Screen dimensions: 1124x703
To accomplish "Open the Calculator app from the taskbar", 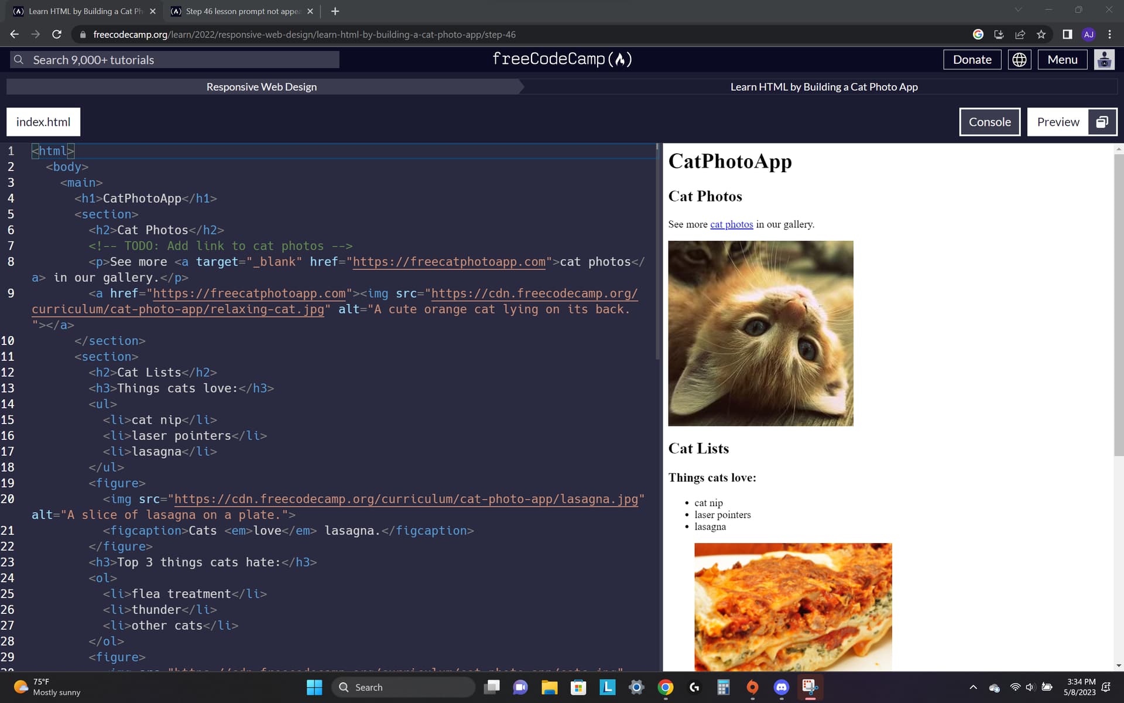I will pyautogui.click(x=723, y=687).
